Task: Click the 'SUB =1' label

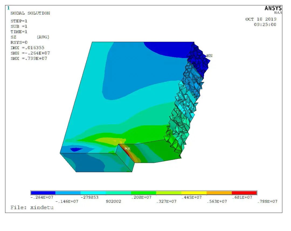Action: click(x=19, y=26)
